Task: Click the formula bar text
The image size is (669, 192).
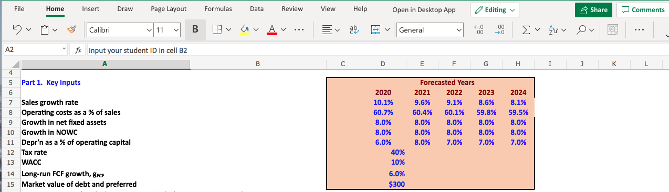Action: 138,50
